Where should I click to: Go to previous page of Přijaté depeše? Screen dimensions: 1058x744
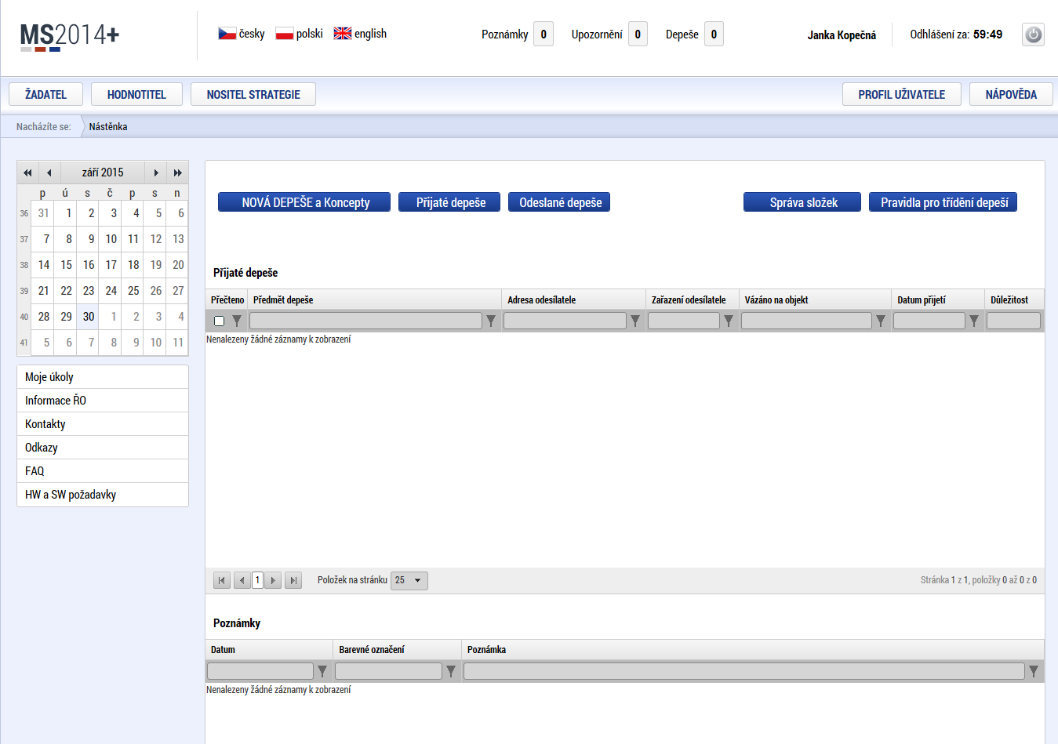(242, 581)
